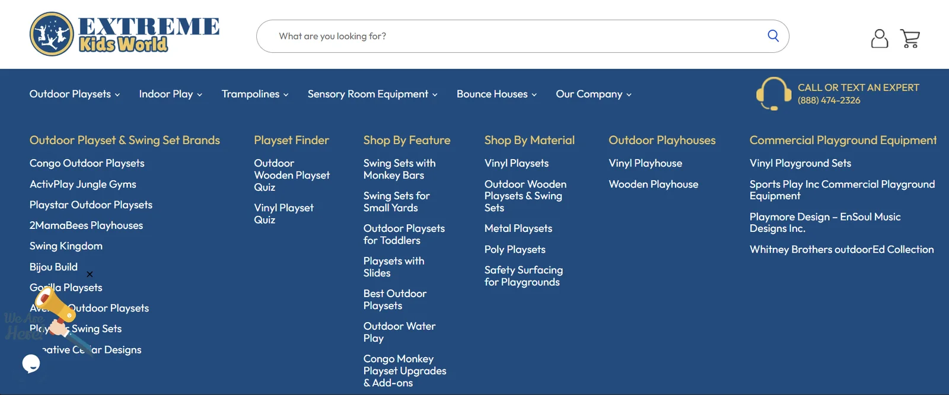Screen dimensions: 949x395
Task: Open Playstar Outdoor Playsets
Action: click(x=91, y=205)
